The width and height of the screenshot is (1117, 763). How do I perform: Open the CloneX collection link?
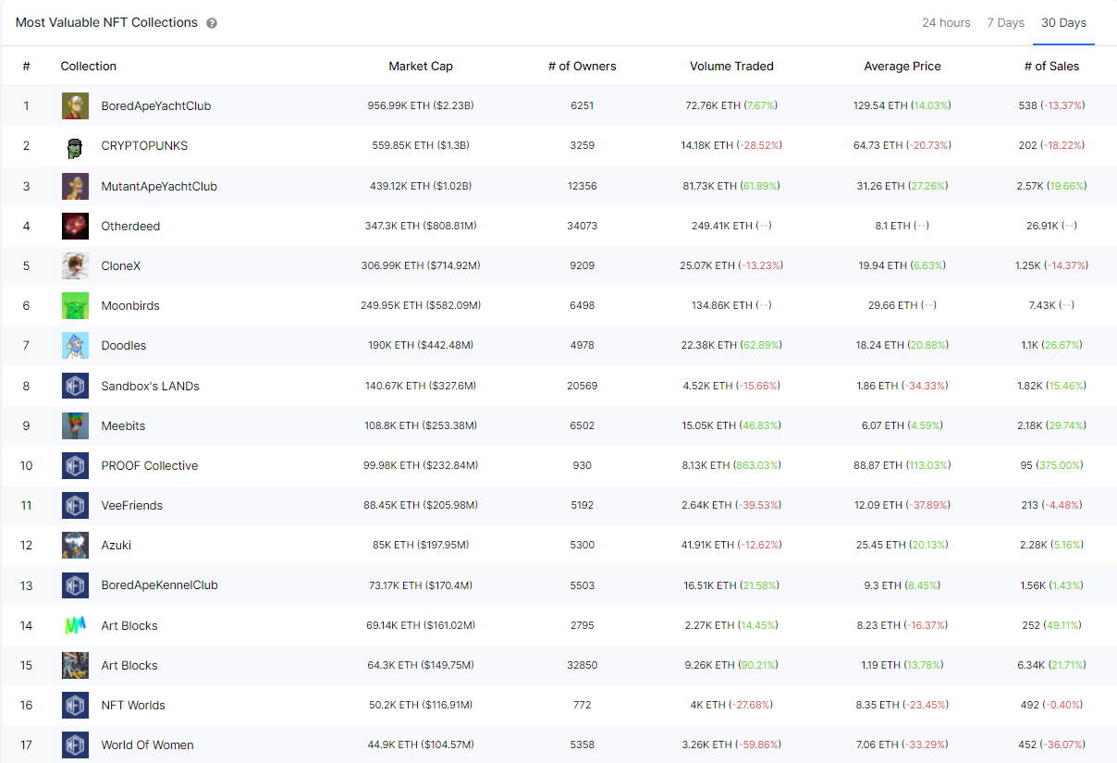(x=121, y=265)
